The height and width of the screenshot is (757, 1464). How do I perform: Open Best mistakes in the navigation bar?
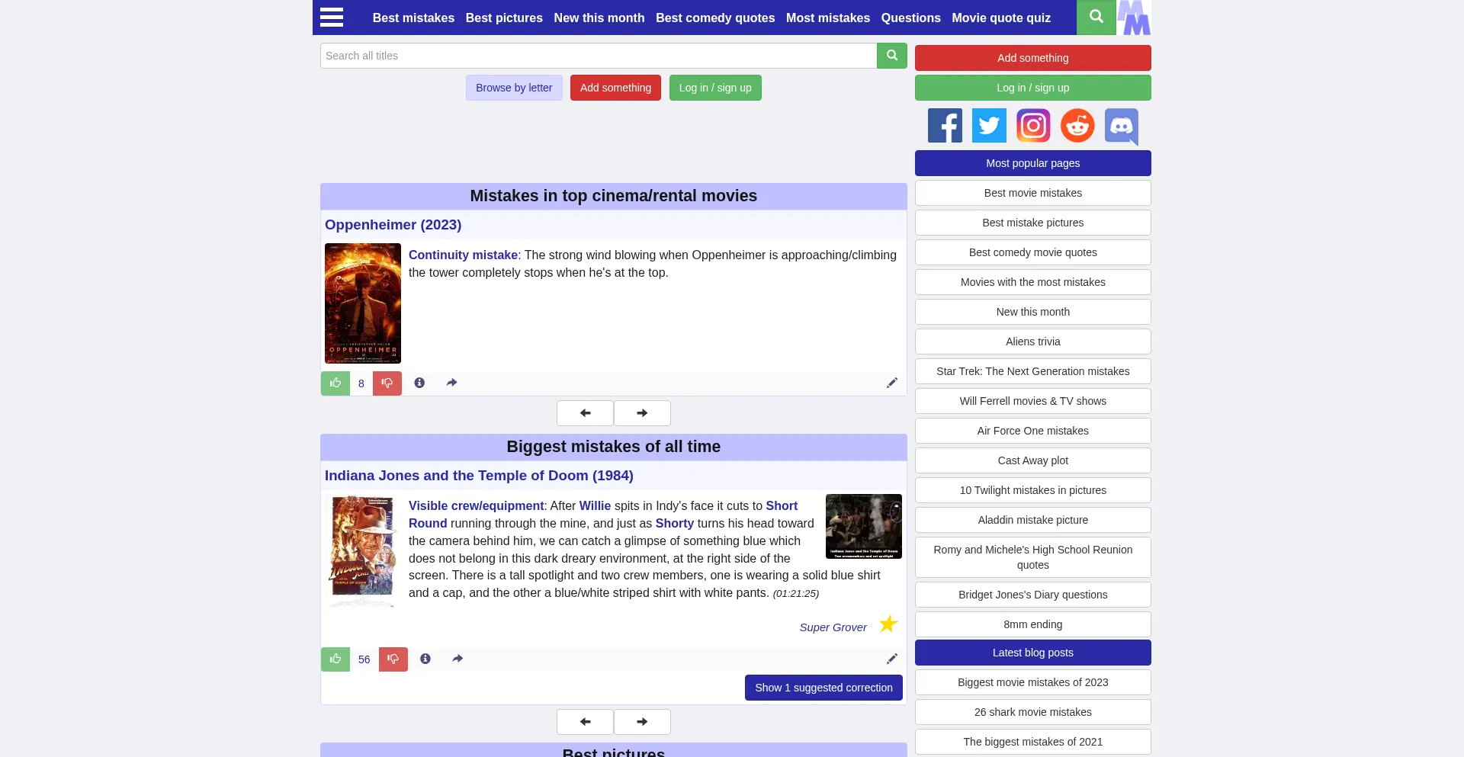point(413,18)
